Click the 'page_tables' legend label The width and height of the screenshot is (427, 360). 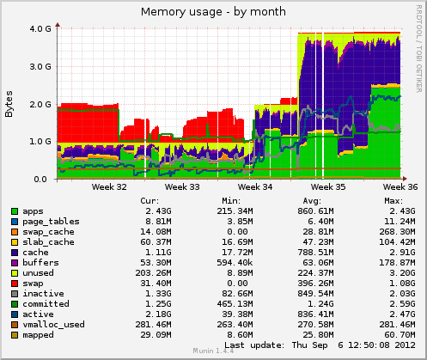coord(51,222)
